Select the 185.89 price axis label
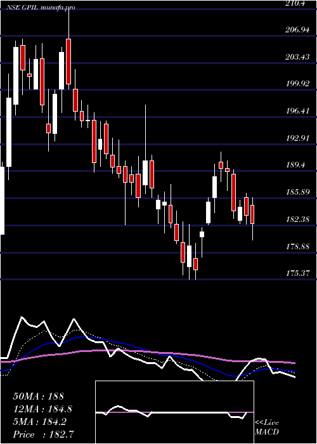The width and height of the screenshot is (317, 444). [297, 192]
